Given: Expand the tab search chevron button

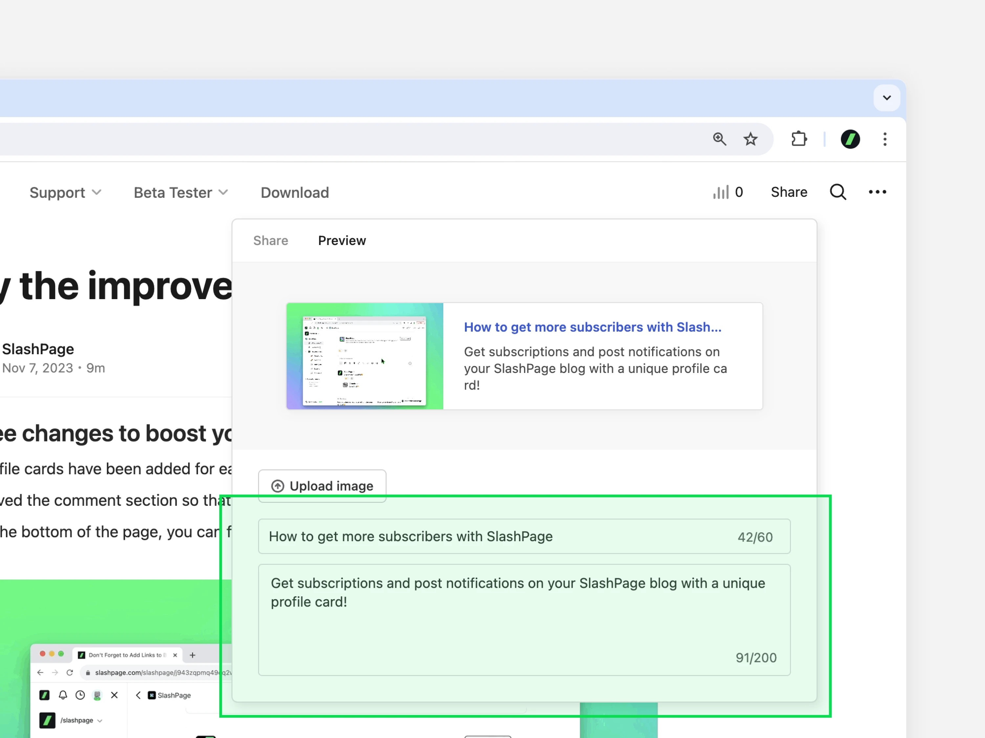Looking at the screenshot, I should (886, 98).
